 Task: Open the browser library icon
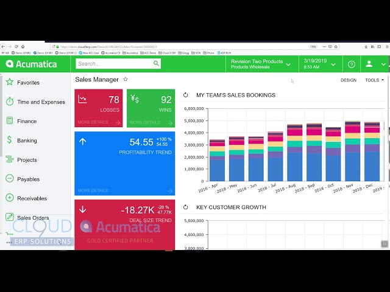pyautogui.click(x=372, y=46)
